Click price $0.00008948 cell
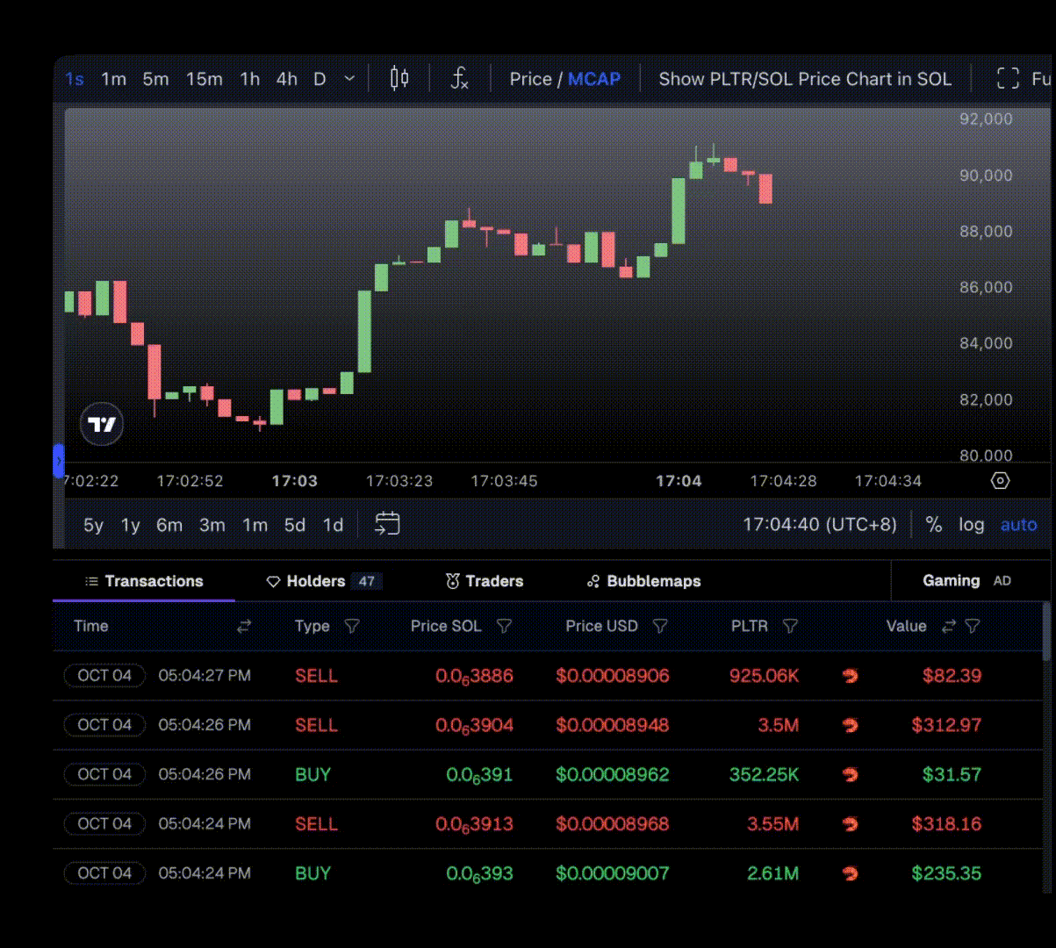Screen dimensions: 1056x948 pos(613,725)
